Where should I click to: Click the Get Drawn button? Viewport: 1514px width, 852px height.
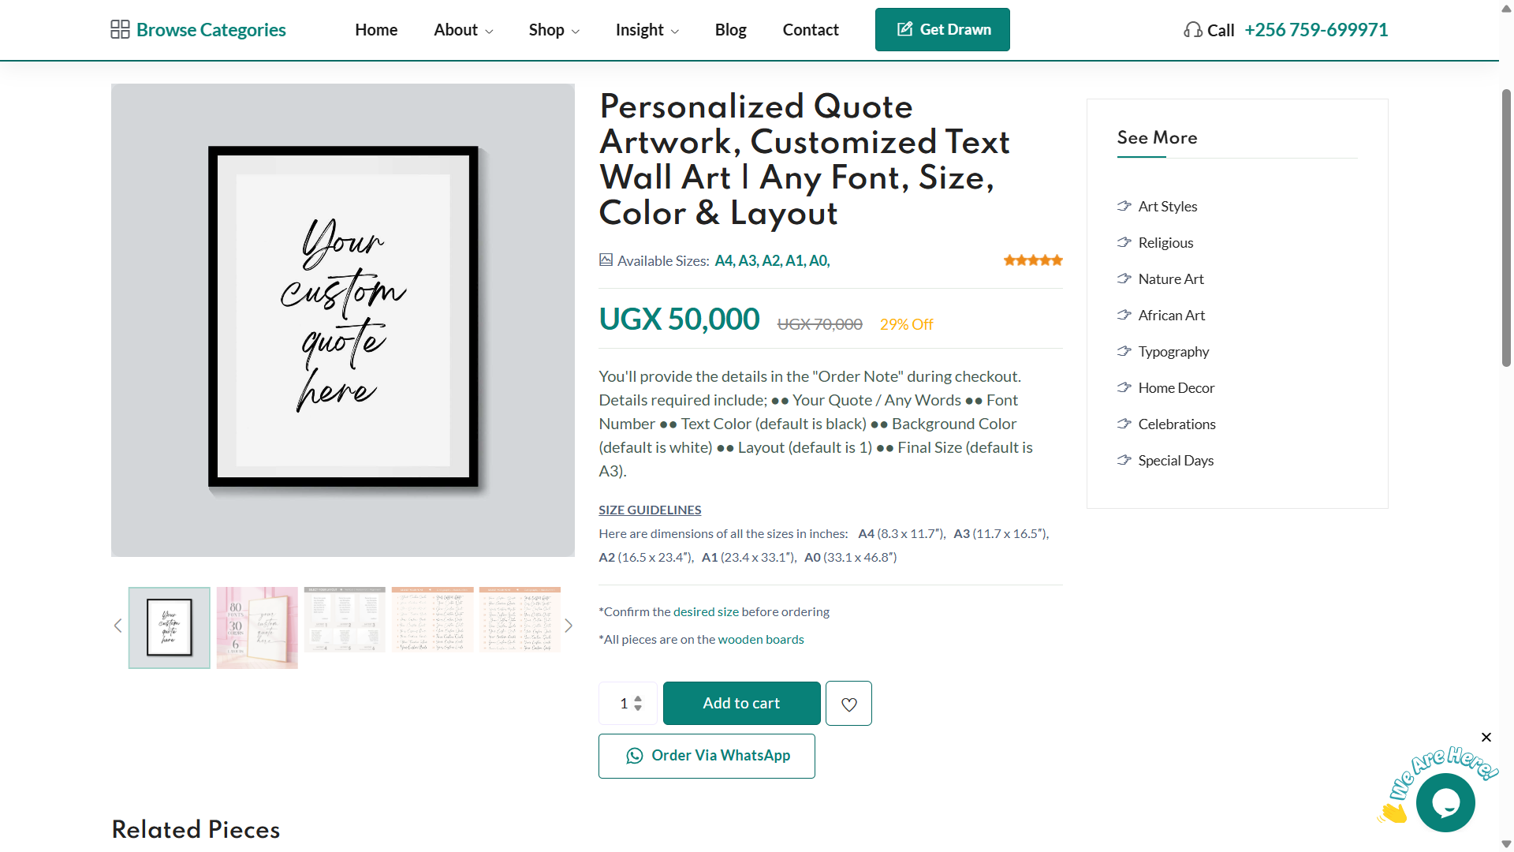tap(942, 30)
